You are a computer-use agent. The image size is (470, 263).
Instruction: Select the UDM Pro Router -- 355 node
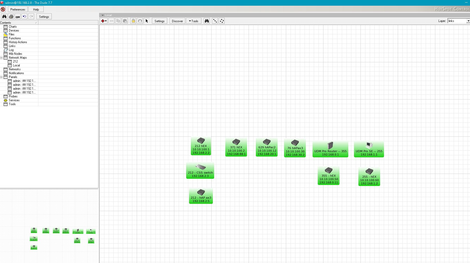point(330,149)
